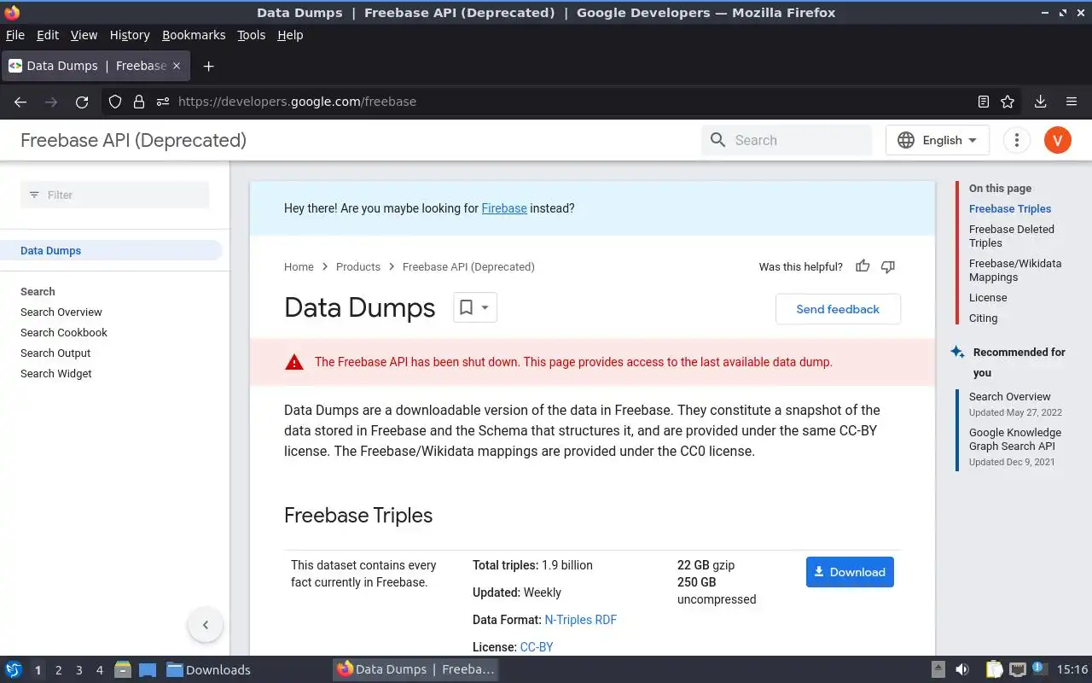Screen dimensions: 1092x683
Task: Open the History menu
Action: click(130, 35)
